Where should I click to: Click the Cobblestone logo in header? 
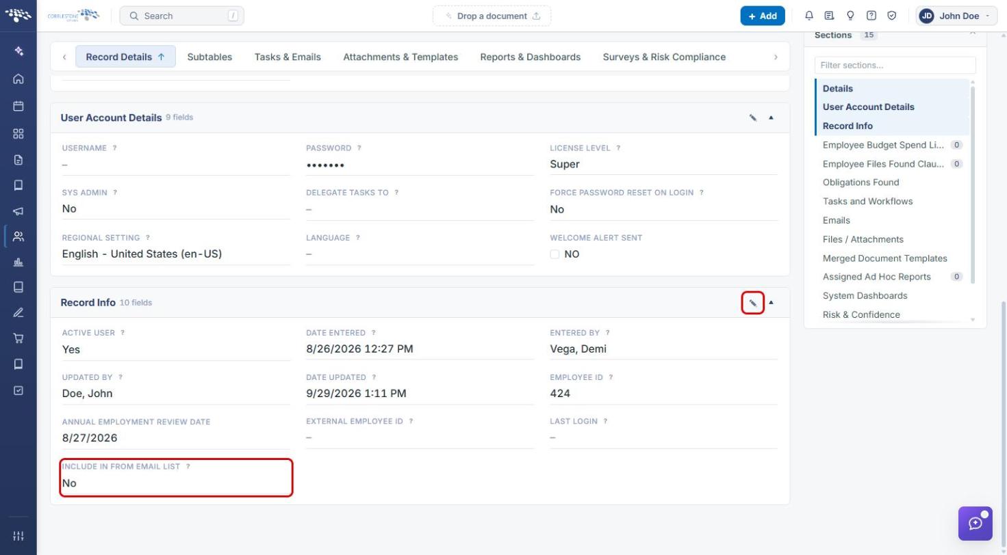(73, 15)
